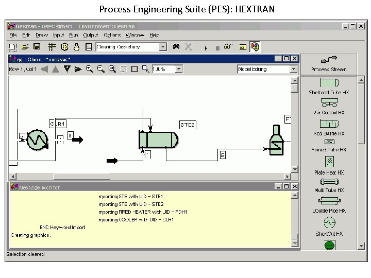Click palette scrollbar down arrow

pyautogui.click(x=361, y=246)
